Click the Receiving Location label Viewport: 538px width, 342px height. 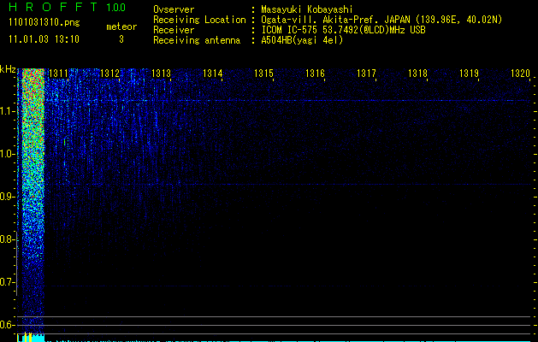click(199, 20)
